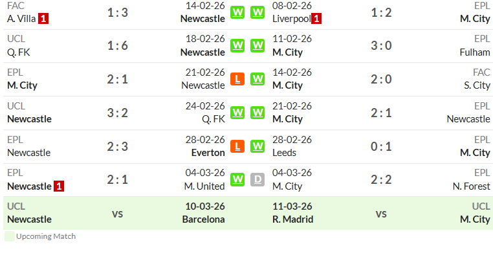Click the Upcoming Match legend swatch
The image size is (493, 257).
[10, 236]
